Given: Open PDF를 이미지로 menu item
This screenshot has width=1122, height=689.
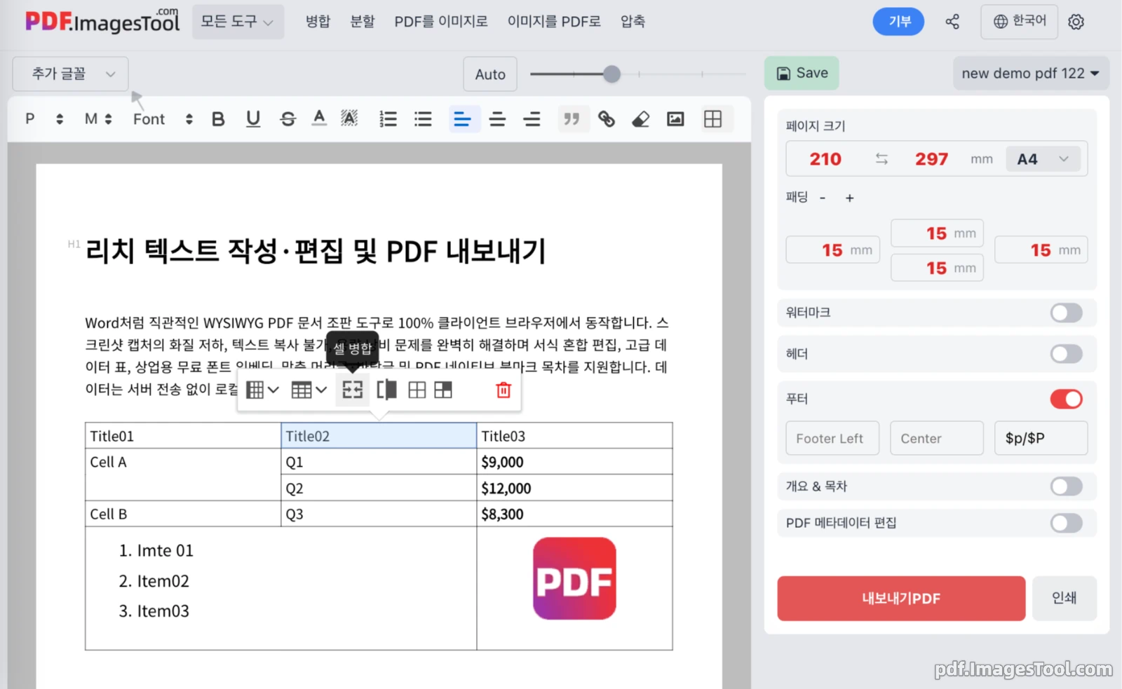Looking at the screenshot, I should (x=441, y=22).
